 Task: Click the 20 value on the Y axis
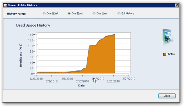(31, 68)
